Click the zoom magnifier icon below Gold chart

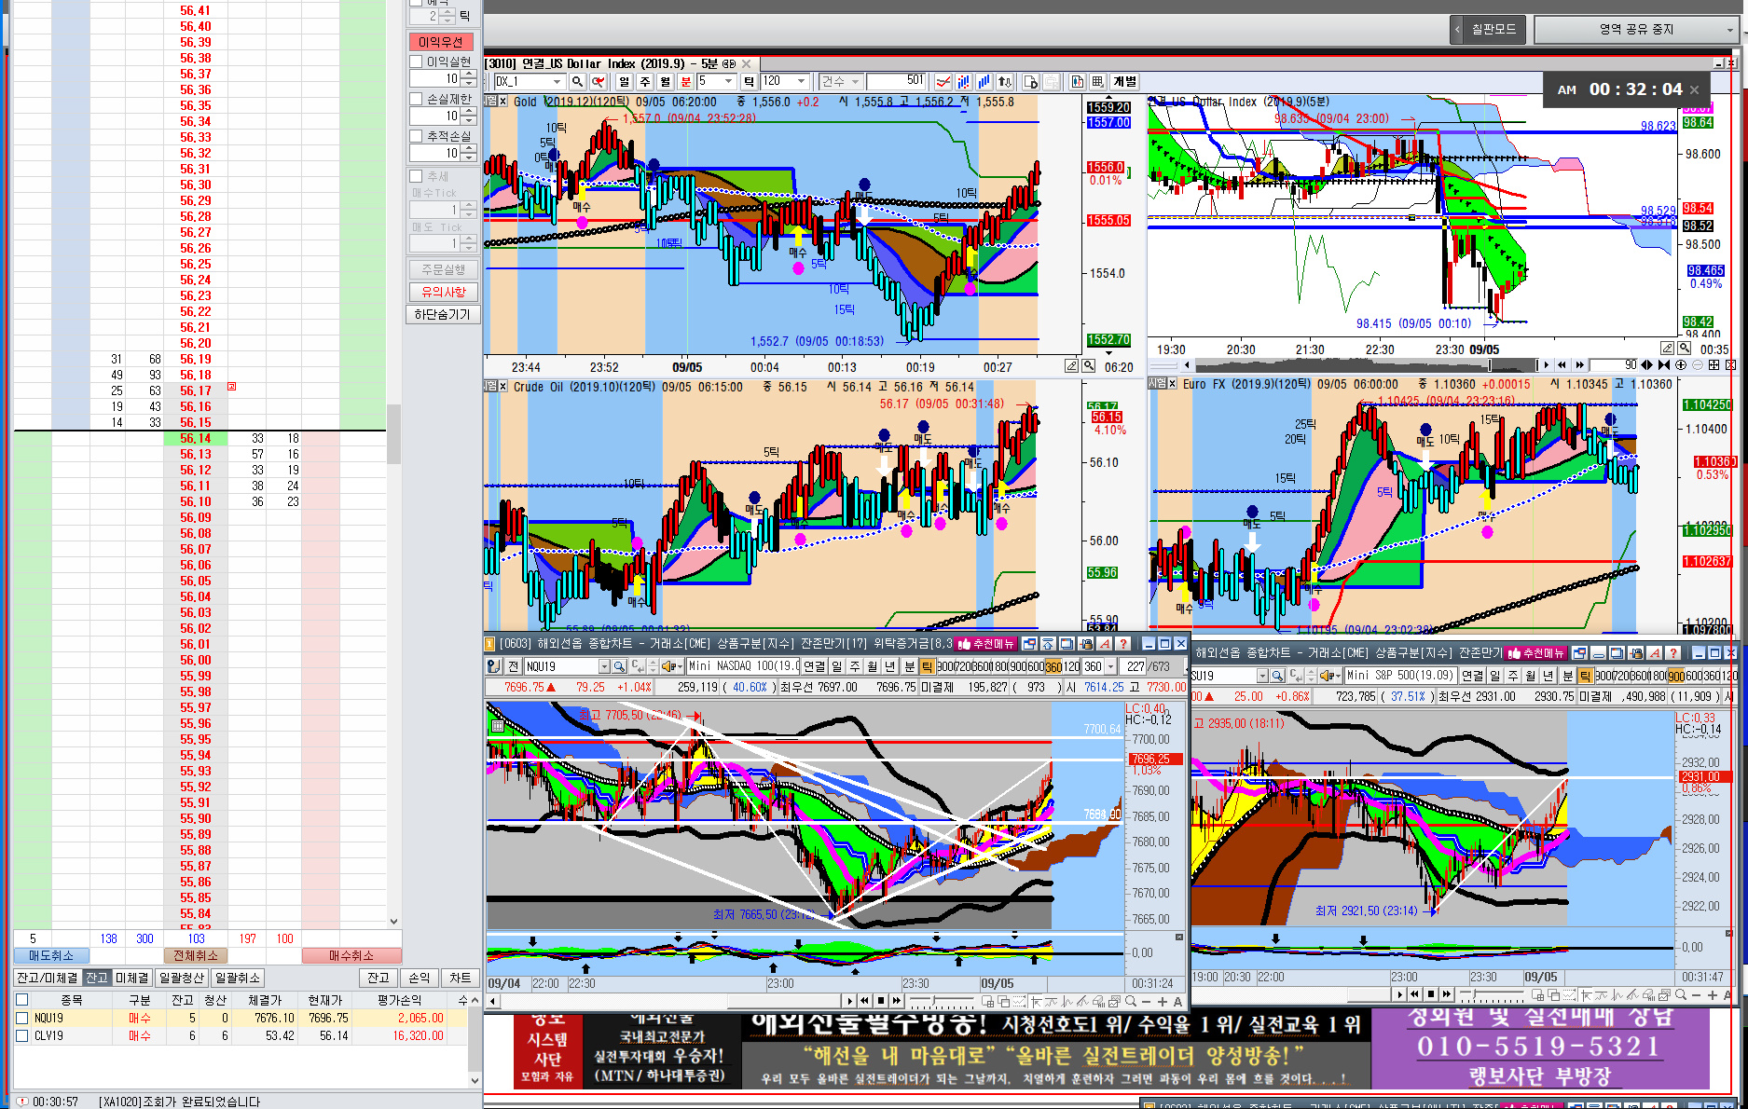coord(1089,366)
